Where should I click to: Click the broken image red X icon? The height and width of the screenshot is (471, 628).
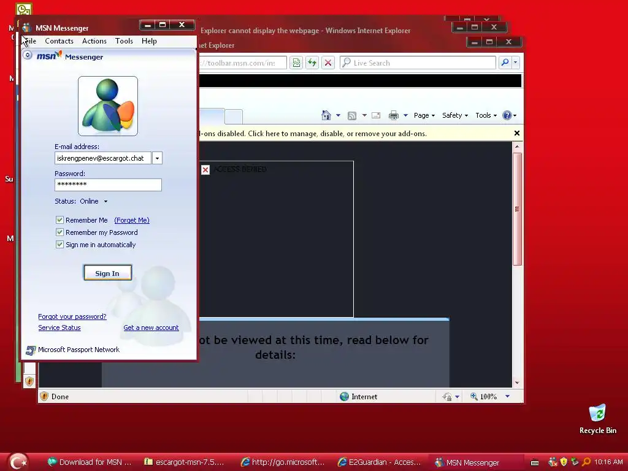point(205,170)
